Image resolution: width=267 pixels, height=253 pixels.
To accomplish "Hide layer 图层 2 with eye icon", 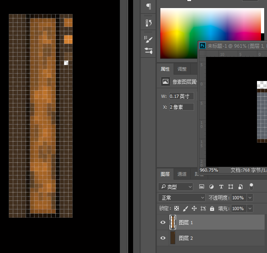I will [x=163, y=238].
